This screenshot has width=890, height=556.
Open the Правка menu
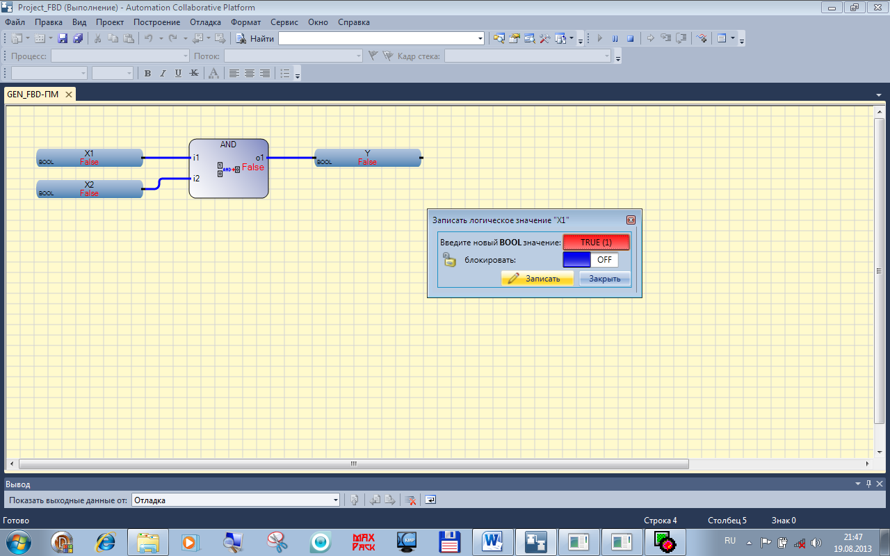[49, 22]
